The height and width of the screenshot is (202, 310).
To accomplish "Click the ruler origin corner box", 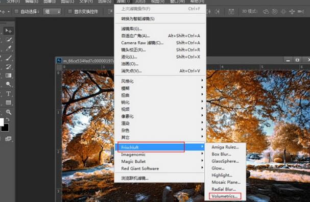I will tap(59, 67).
